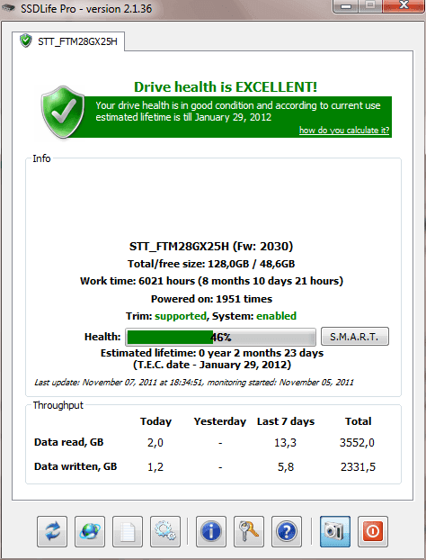Click the 'Last 7 days' column header
Image resolution: width=426 pixels, height=560 pixels.
point(286,421)
